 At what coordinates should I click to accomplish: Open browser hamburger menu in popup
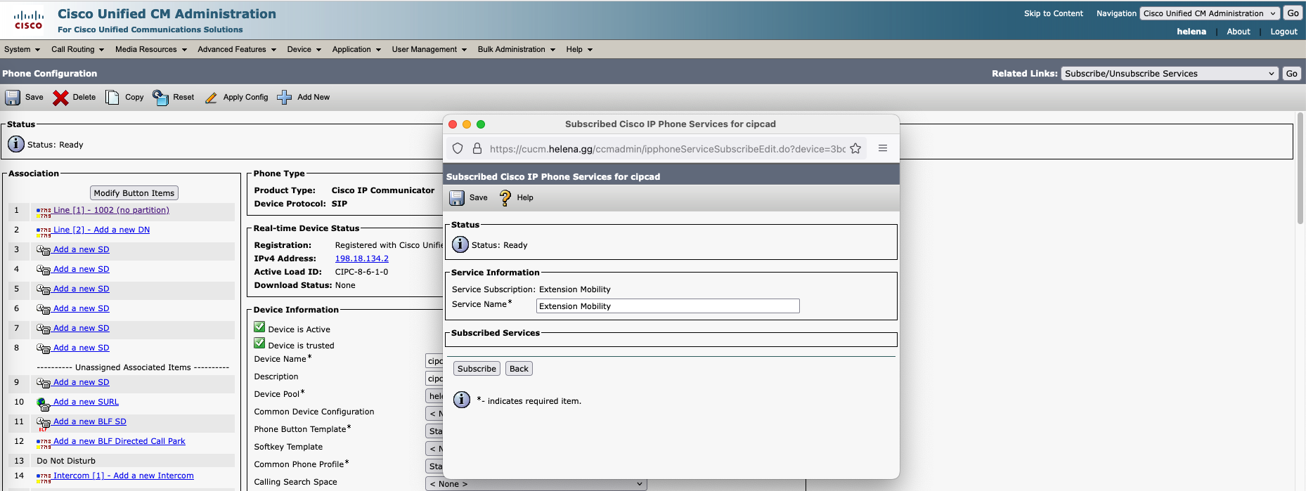coord(883,149)
